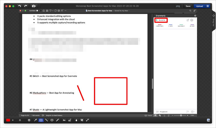Click the Word save disk icon
The image size is (216, 128).
(x=47, y=11)
